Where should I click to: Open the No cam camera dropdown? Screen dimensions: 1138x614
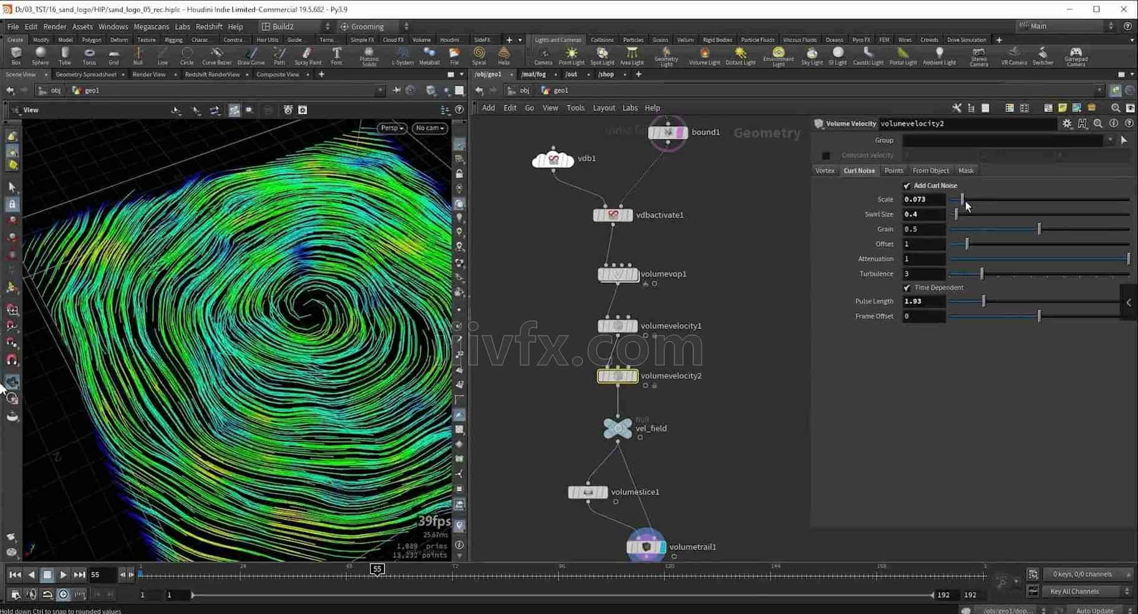pos(430,128)
